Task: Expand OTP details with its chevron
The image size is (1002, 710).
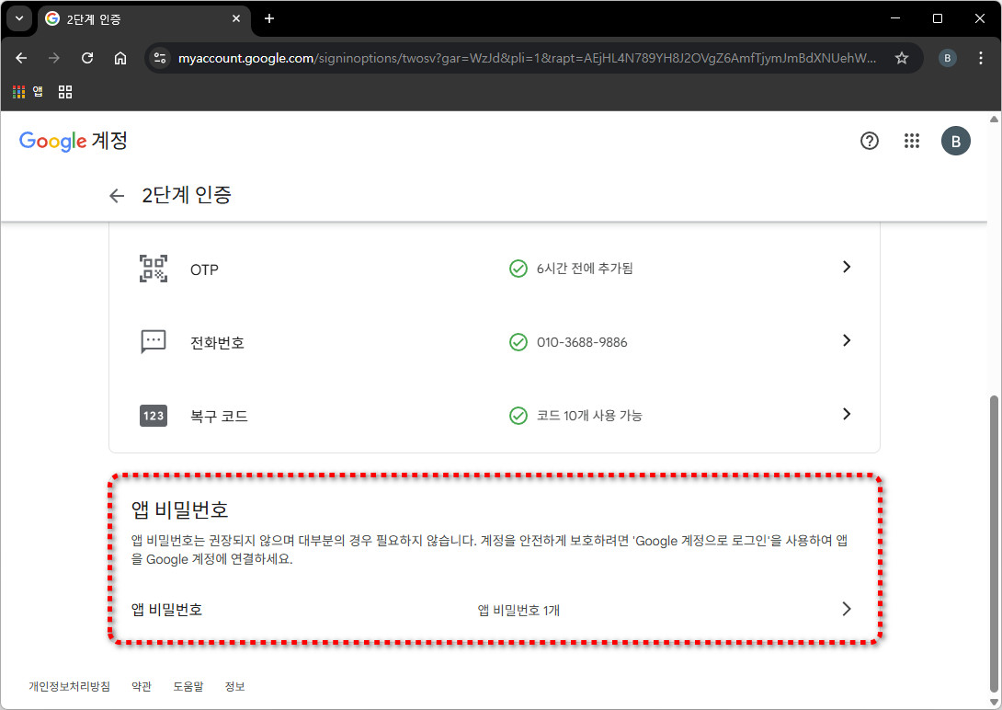Action: pyautogui.click(x=846, y=267)
